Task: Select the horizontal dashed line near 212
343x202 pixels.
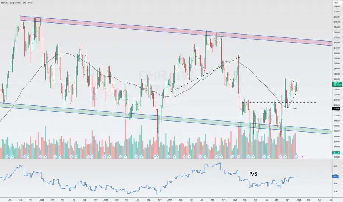Action: pyautogui.click(x=279, y=102)
